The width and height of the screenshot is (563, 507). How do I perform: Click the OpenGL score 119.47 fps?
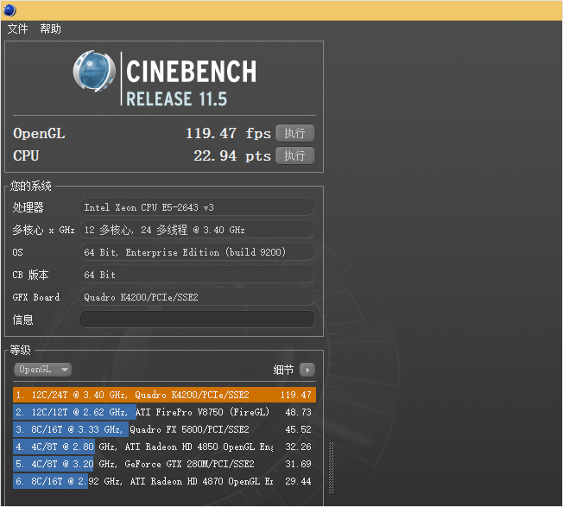[228, 133]
